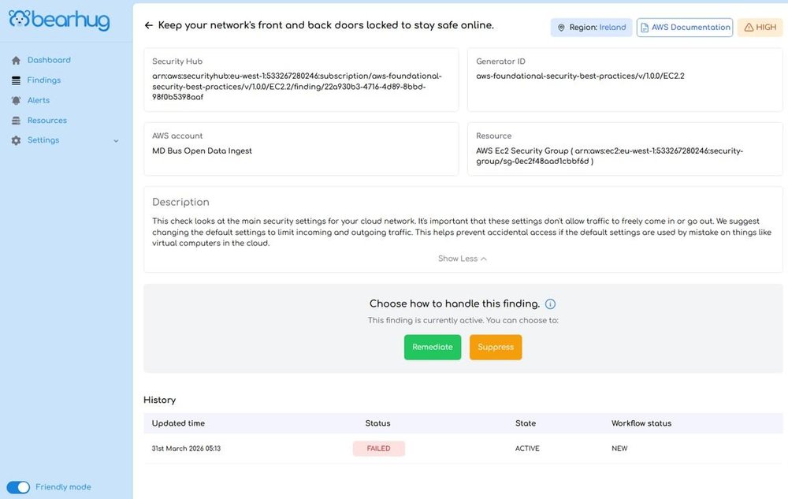Click the Resource card label

click(x=493, y=136)
